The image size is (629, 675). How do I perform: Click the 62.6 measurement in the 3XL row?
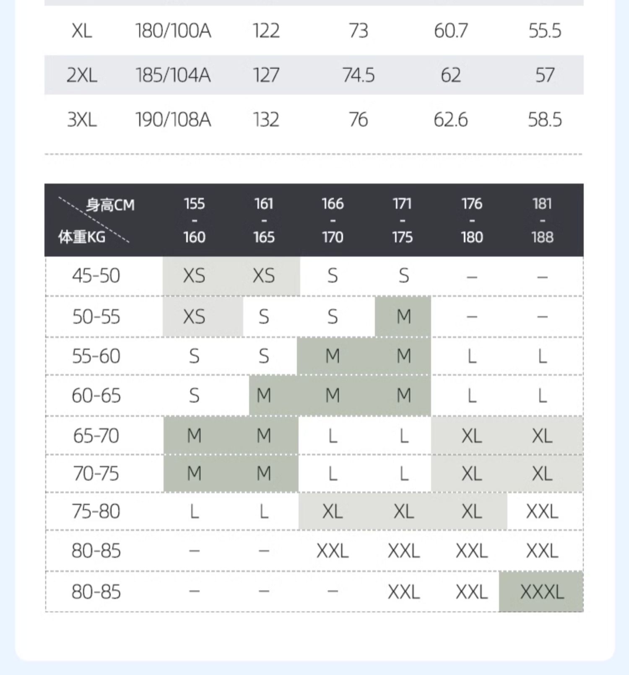pos(450,120)
